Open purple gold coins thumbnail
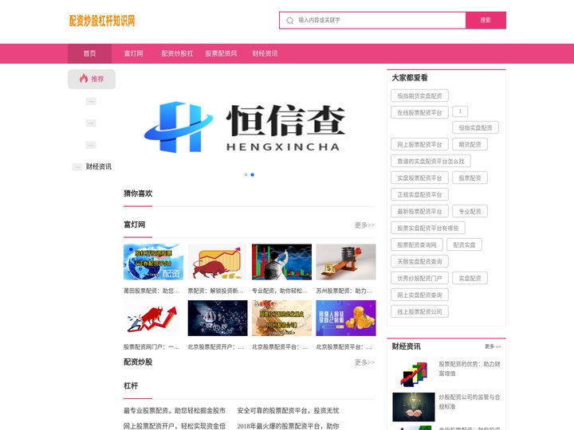Image resolution: width=574 pixels, height=430 pixels. [x=346, y=318]
